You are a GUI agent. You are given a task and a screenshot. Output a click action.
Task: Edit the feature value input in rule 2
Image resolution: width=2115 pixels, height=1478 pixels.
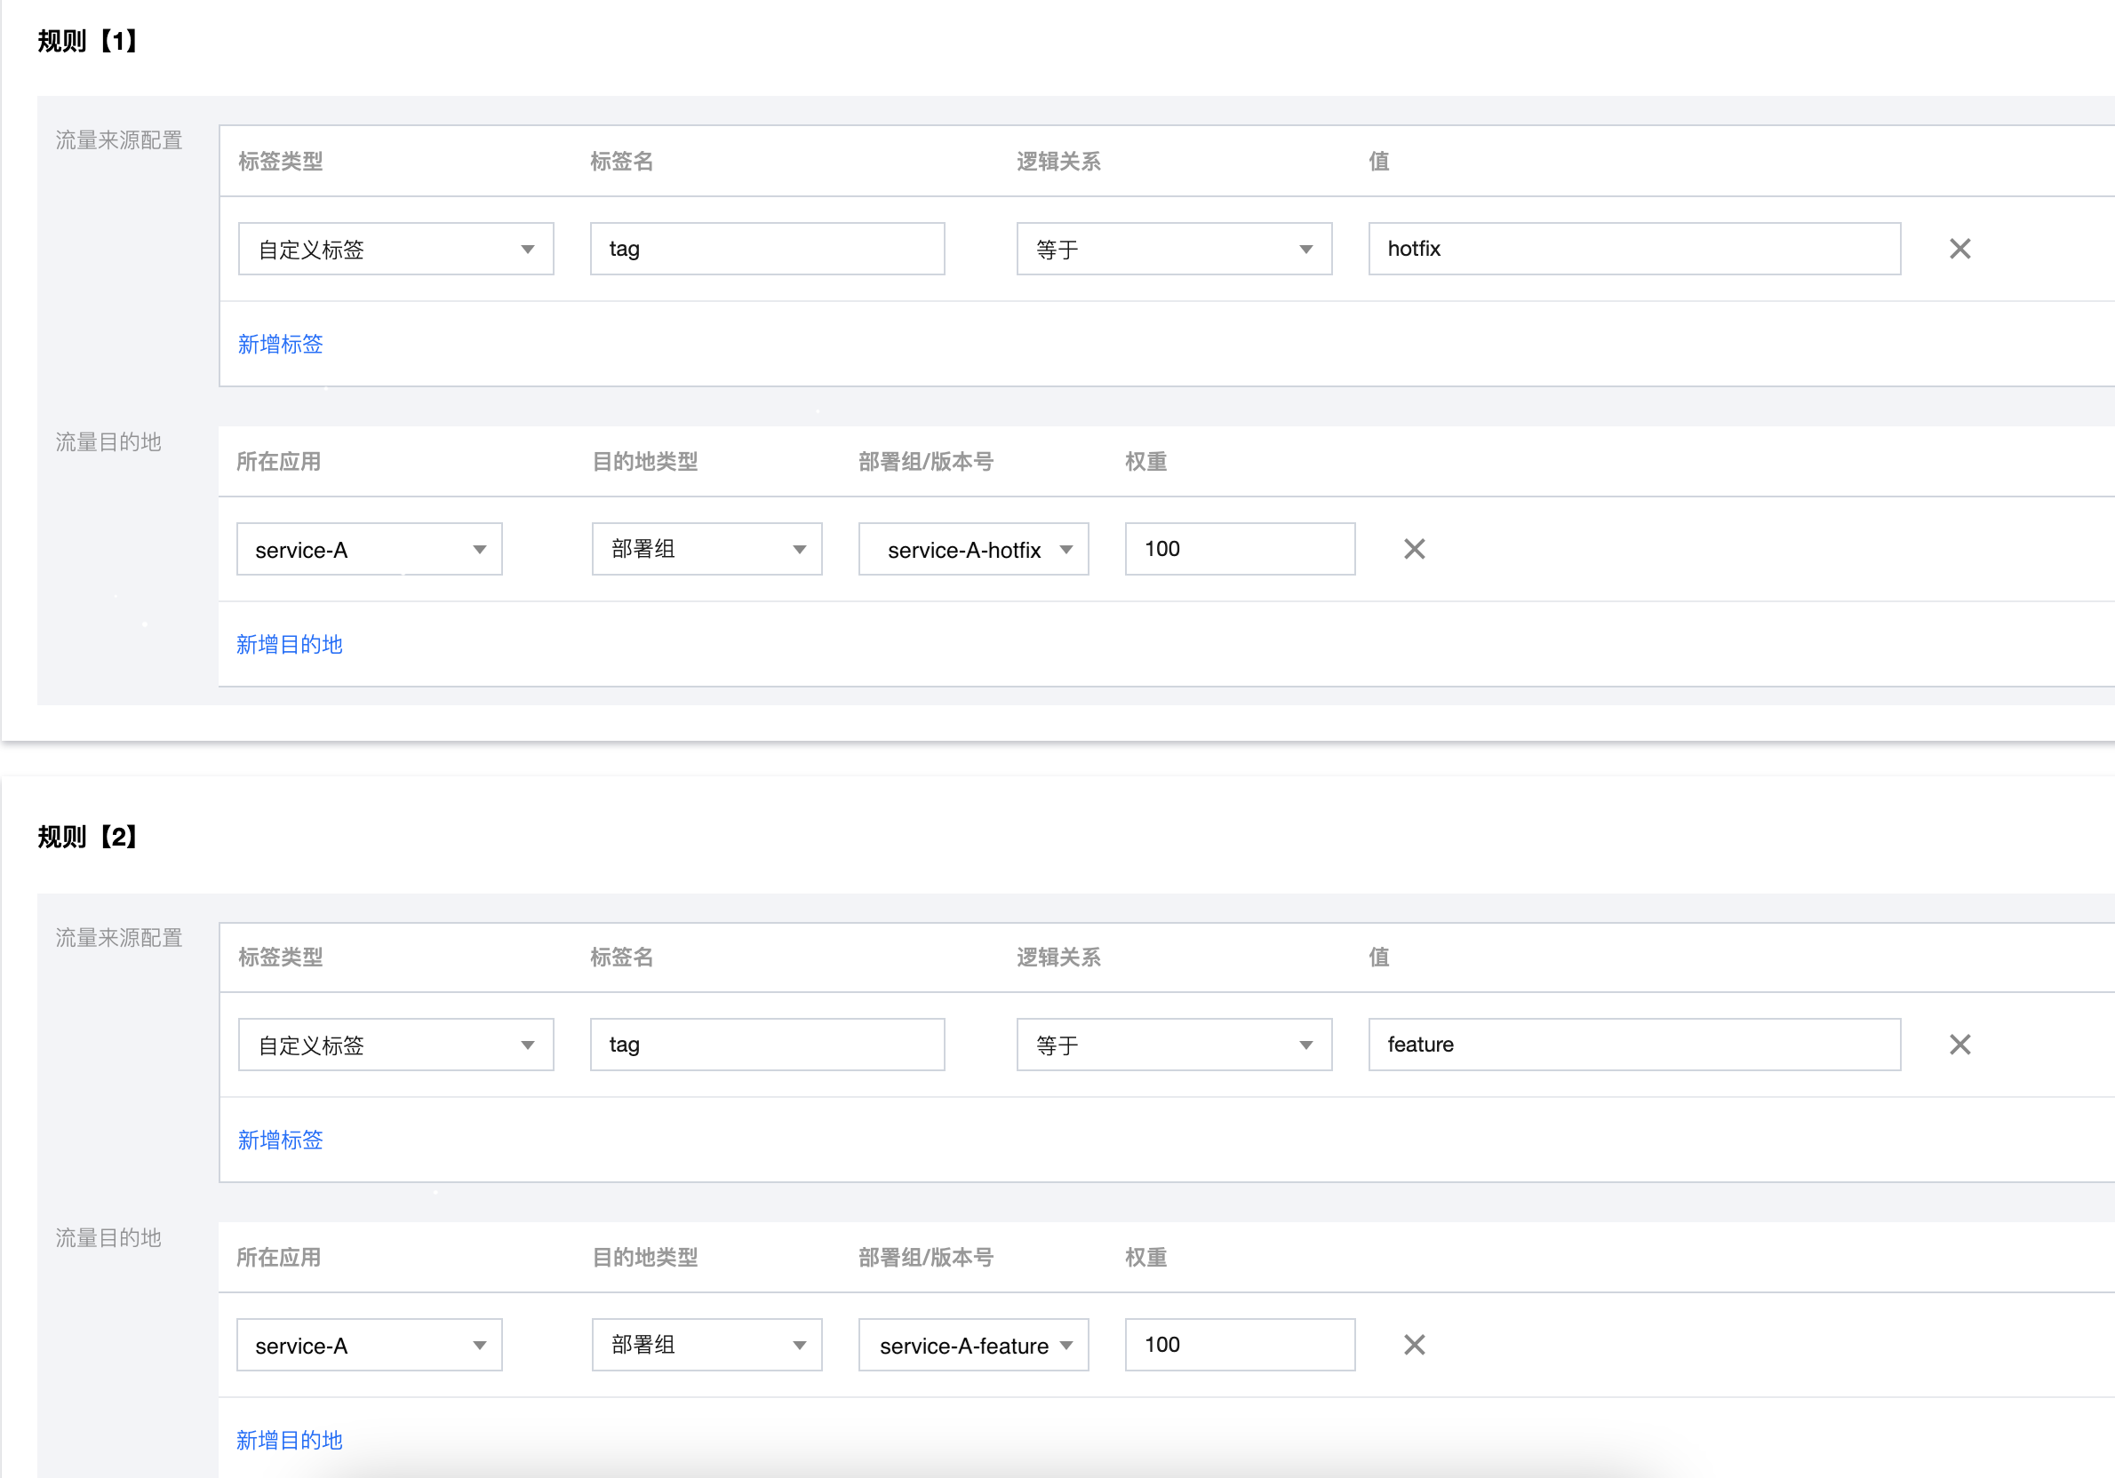(x=1633, y=1045)
